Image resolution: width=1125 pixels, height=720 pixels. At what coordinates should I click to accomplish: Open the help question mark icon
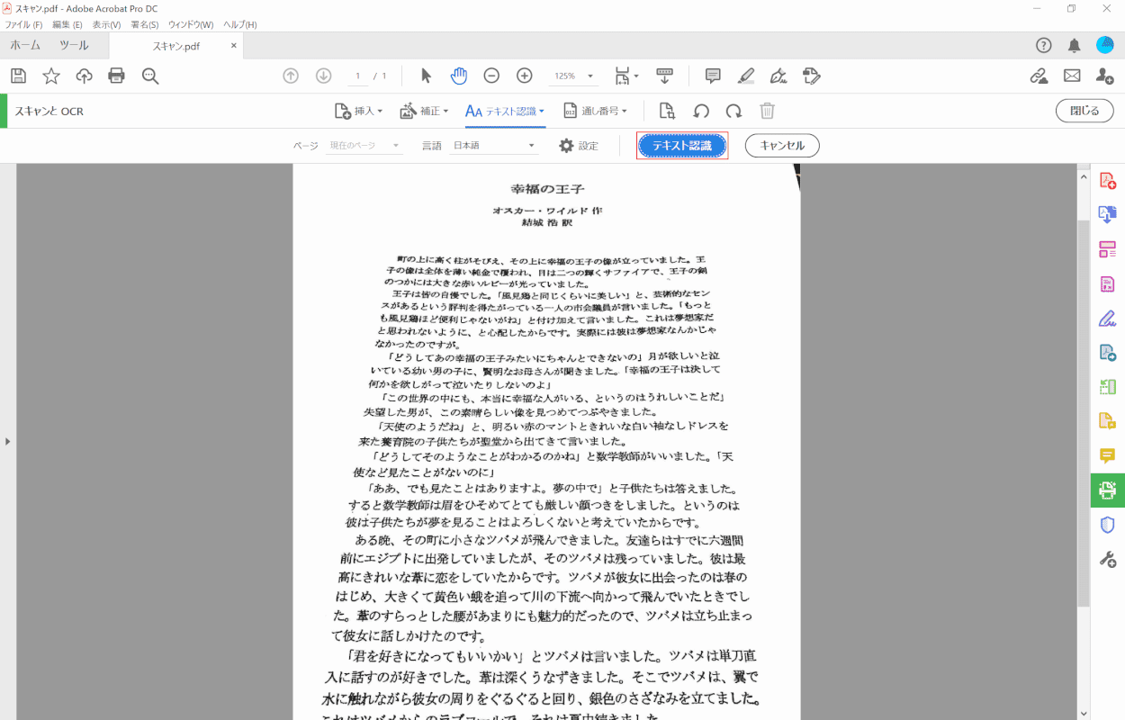pyautogui.click(x=1044, y=45)
